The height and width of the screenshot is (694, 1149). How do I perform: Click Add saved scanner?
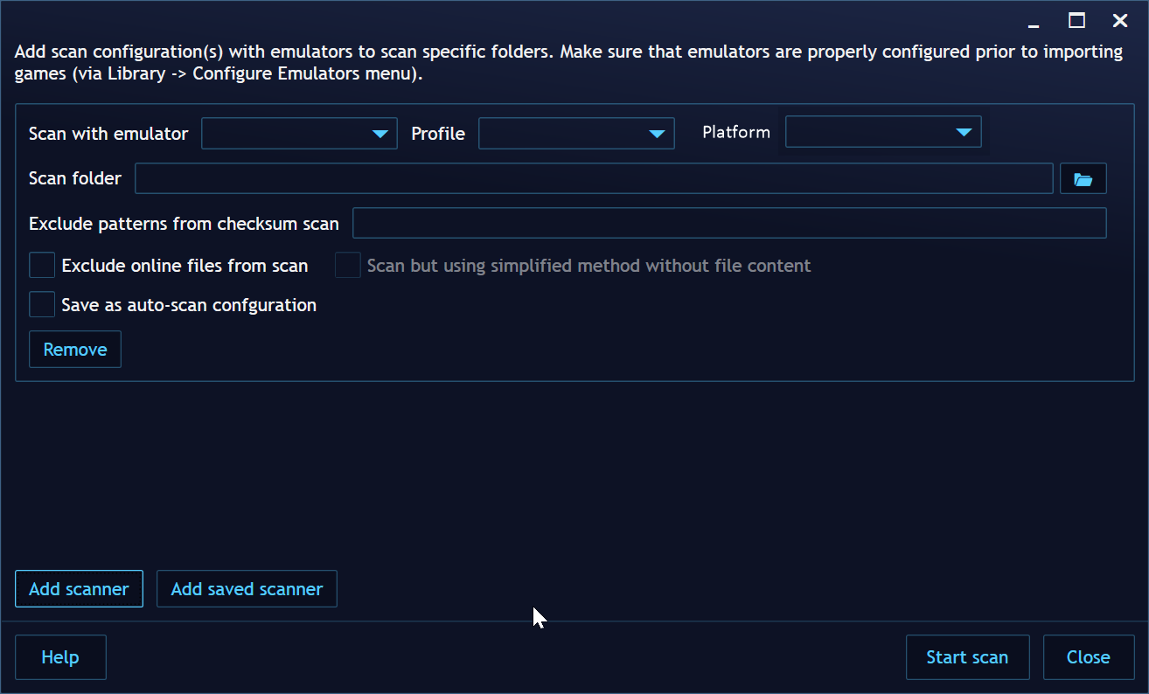click(x=247, y=588)
